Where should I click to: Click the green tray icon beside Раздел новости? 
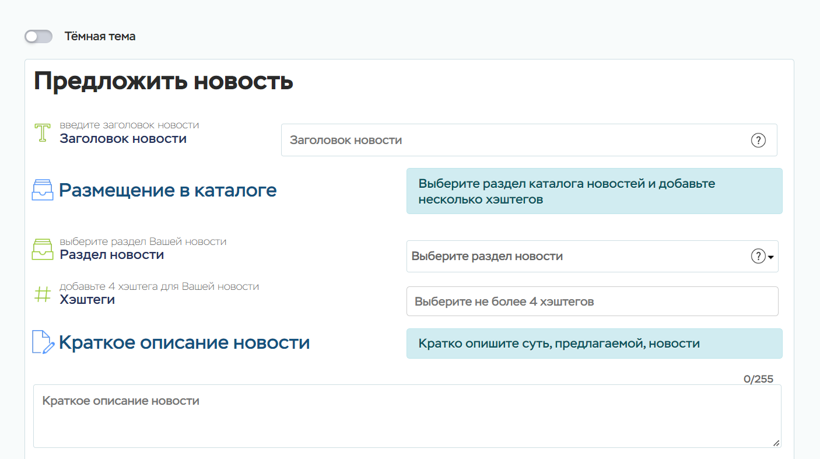[42, 249]
